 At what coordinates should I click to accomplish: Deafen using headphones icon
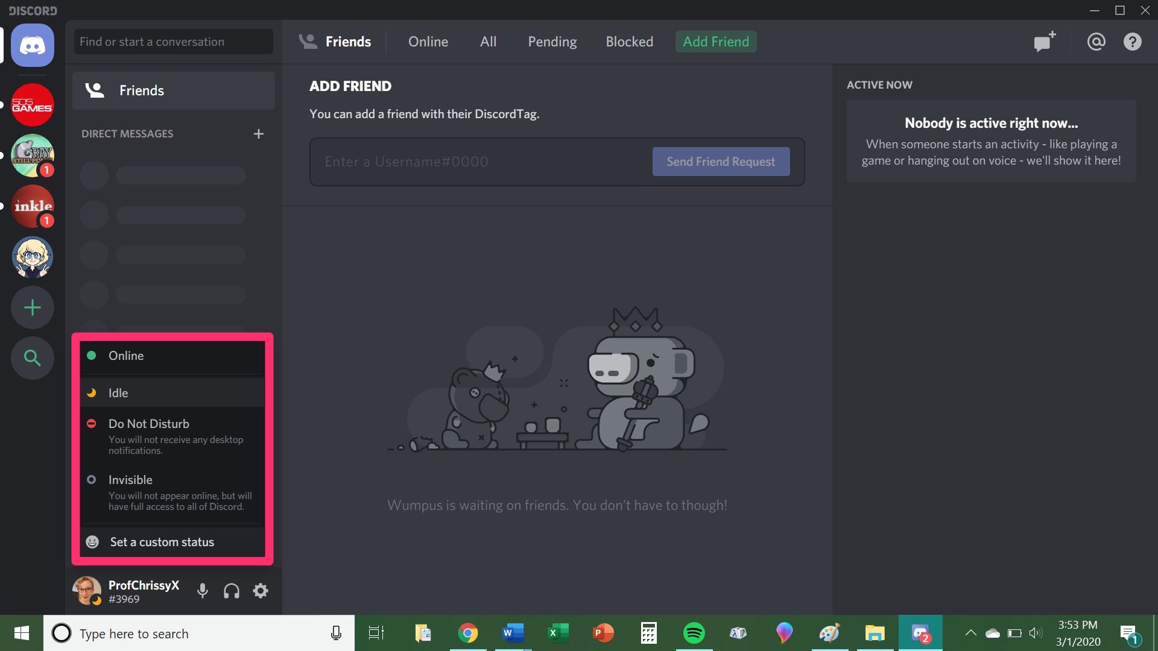pyautogui.click(x=232, y=591)
